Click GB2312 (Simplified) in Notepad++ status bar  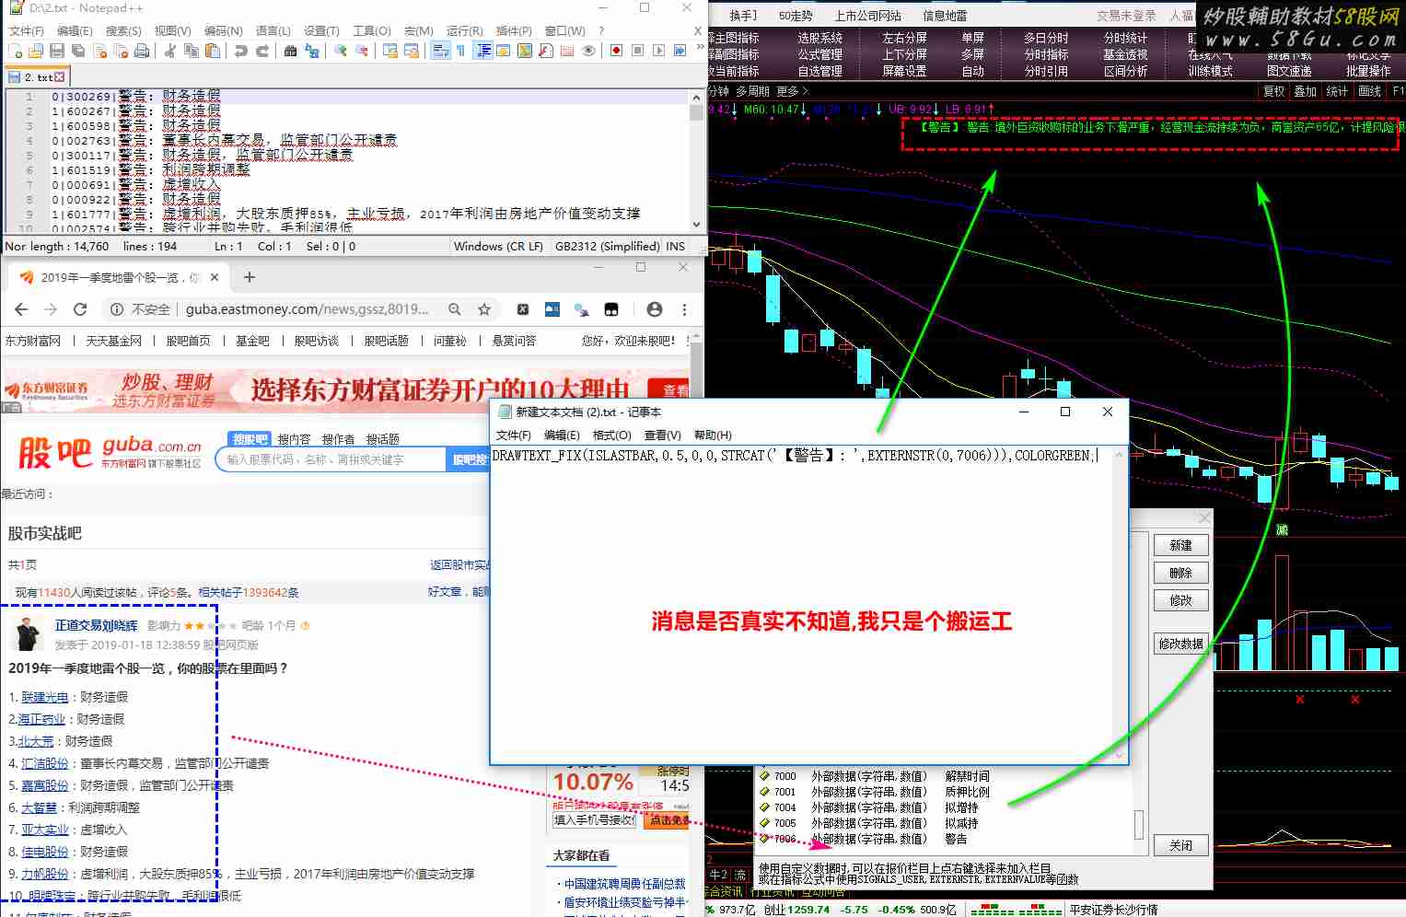click(607, 246)
